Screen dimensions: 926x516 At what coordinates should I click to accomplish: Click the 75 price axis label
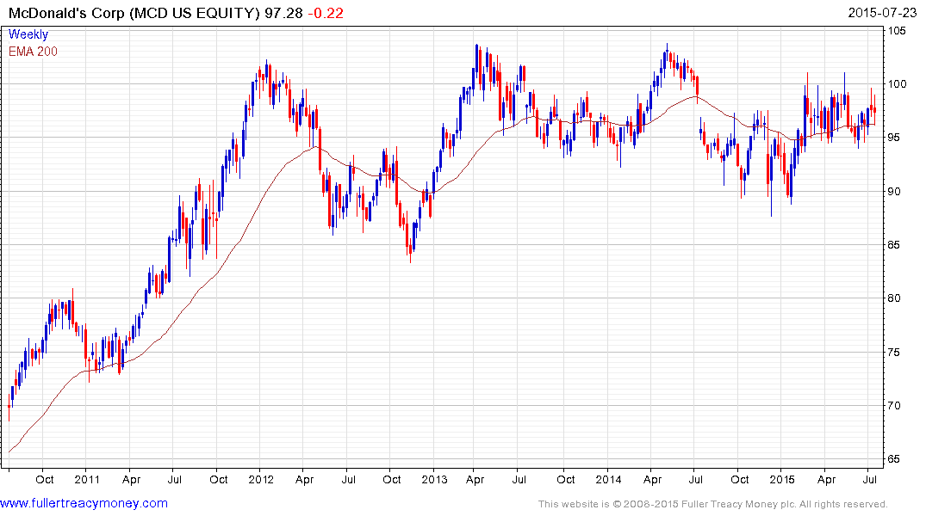click(894, 352)
